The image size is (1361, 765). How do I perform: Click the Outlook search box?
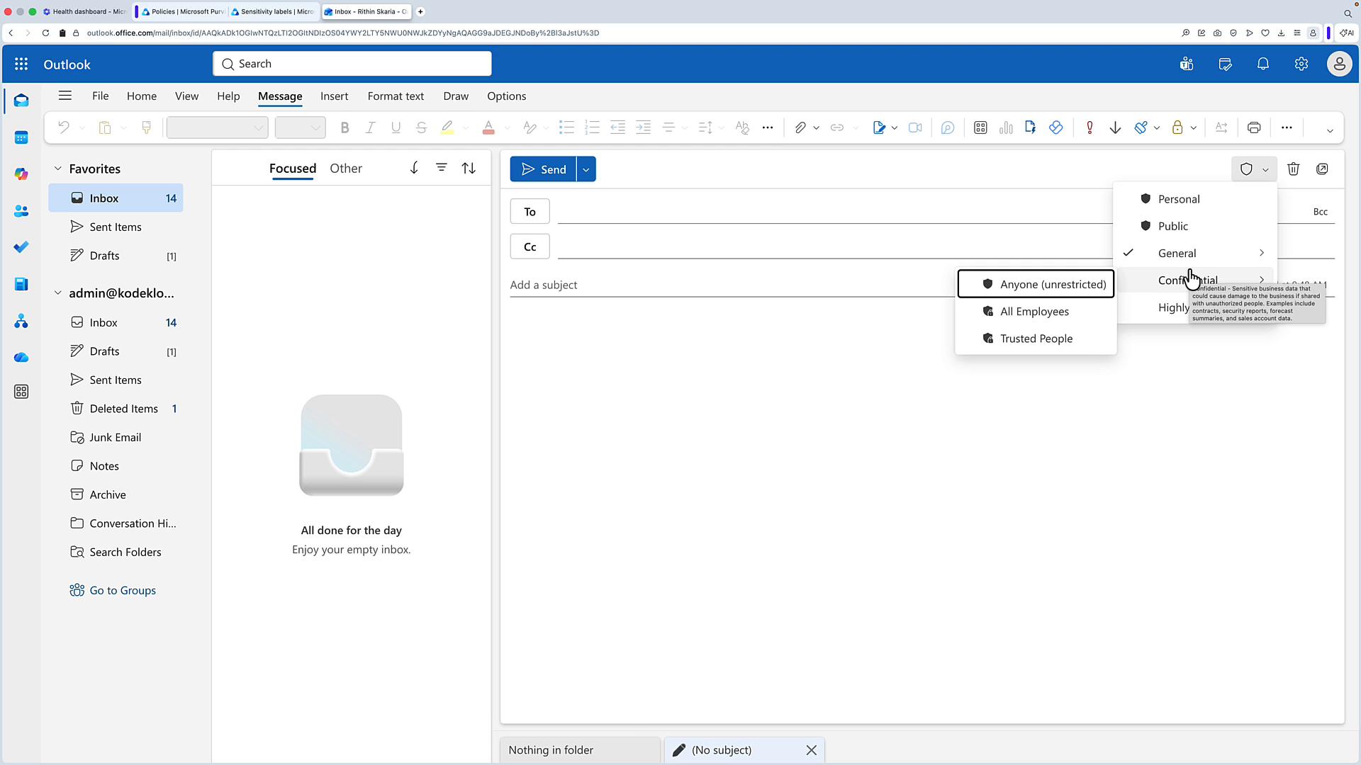pos(352,64)
